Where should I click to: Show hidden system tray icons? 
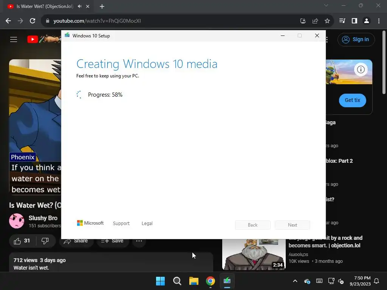tap(295, 281)
